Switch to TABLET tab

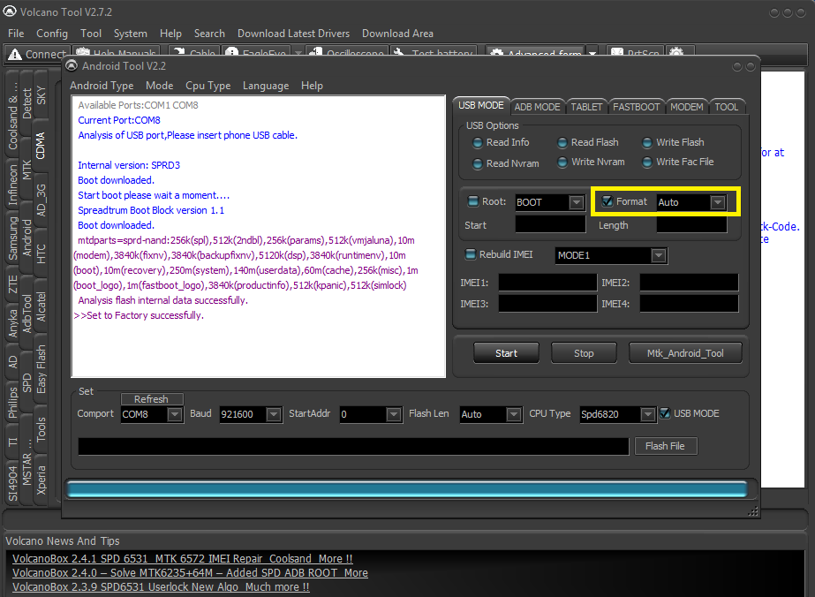tap(586, 107)
